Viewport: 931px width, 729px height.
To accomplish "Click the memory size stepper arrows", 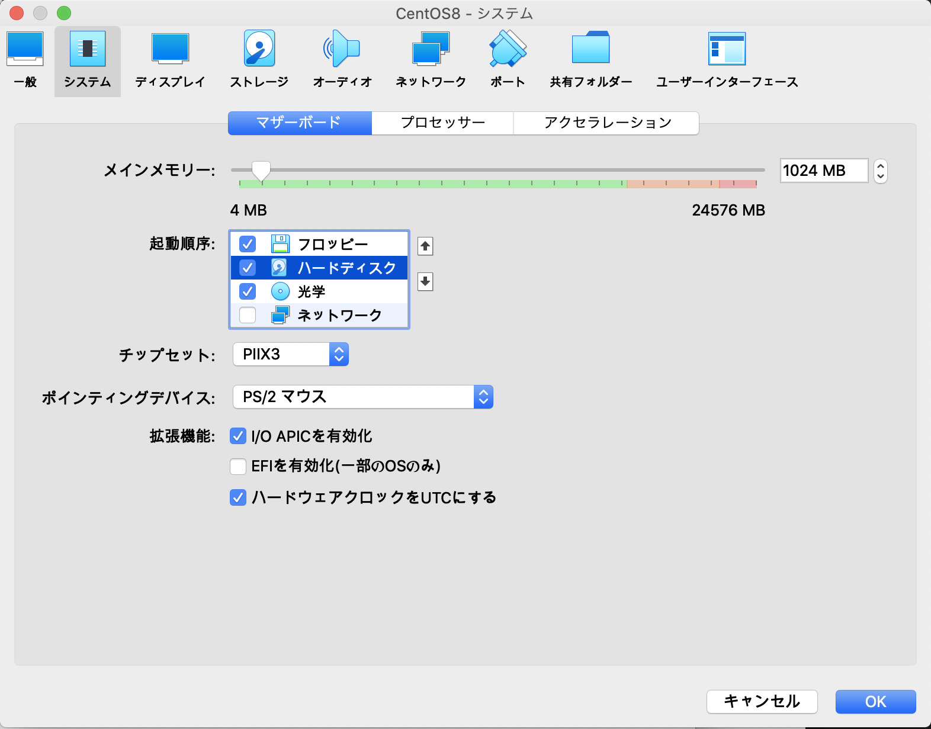I will tap(881, 171).
